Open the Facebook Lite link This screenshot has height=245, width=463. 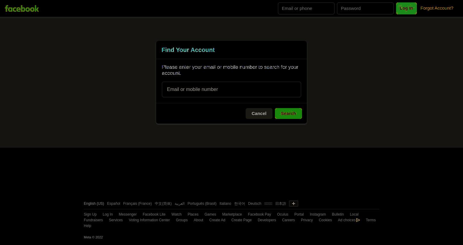click(154, 214)
